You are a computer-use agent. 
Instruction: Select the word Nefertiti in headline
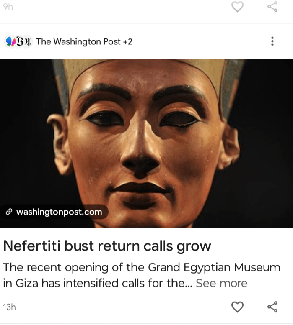pos(32,246)
